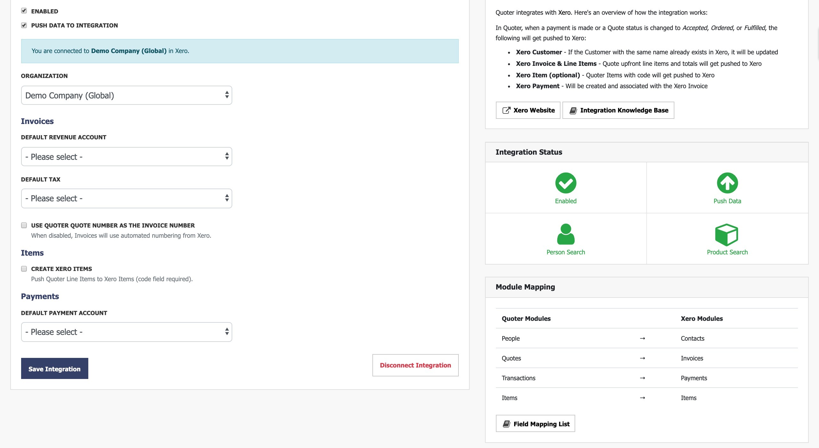This screenshot has height=448, width=819.
Task: Click the Save Integration button
Action: click(55, 368)
